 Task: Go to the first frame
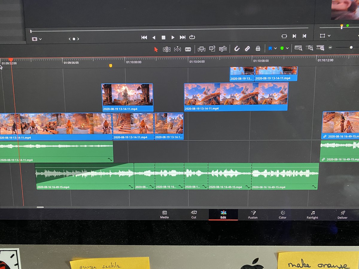click(144, 37)
